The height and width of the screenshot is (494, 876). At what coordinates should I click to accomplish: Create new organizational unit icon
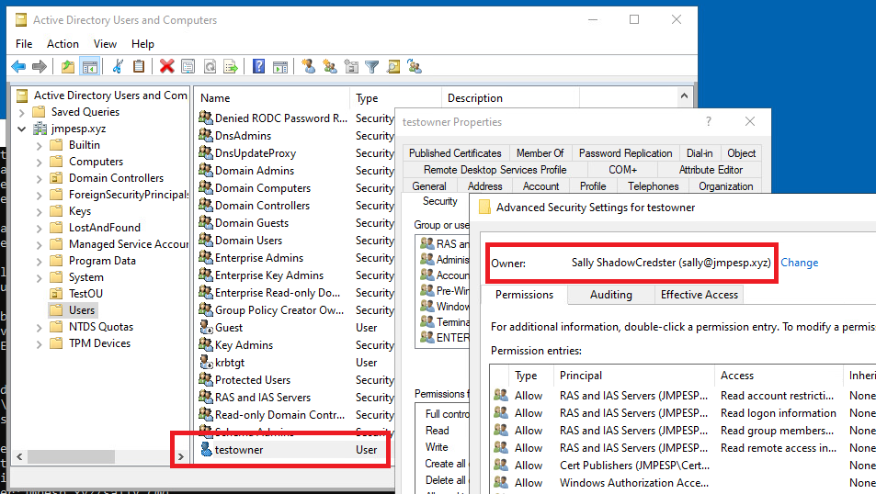[x=351, y=67]
